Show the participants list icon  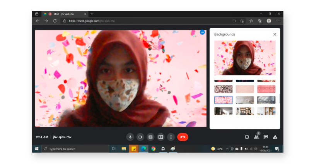pyautogui.click(x=256, y=137)
